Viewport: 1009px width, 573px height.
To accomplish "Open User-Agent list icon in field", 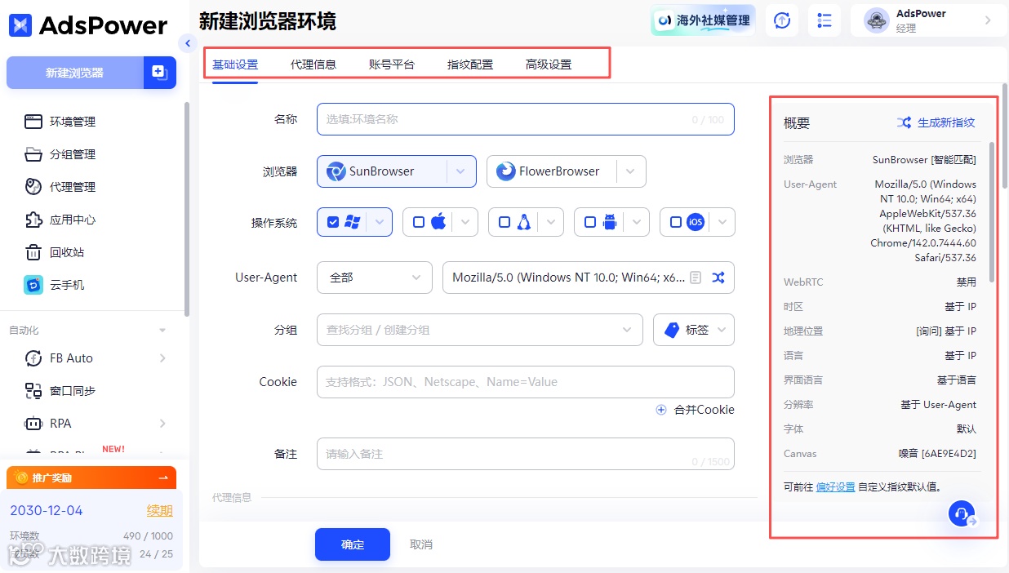I will pyautogui.click(x=696, y=278).
